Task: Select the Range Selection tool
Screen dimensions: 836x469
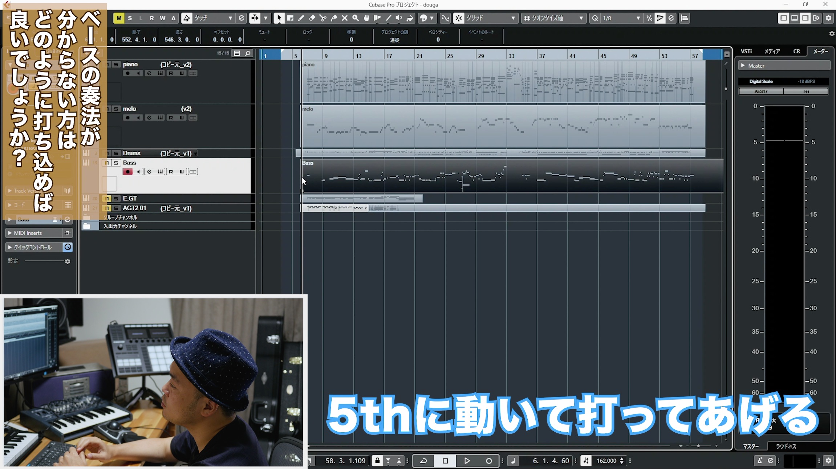Action: click(290, 18)
